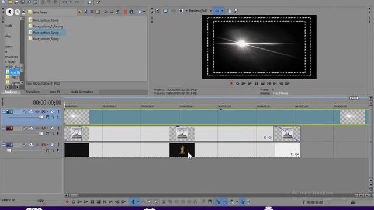This screenshot has width=374, height=210.
Task: Toggle Preview on External Monitor
Action: point(165,11)
